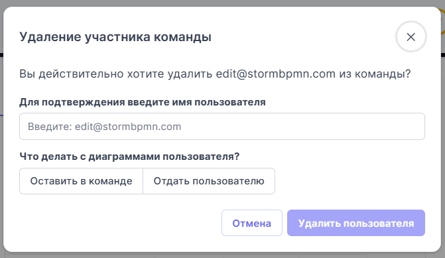
Task: Click the Удалить пользователя button
Action: (356, 223)
